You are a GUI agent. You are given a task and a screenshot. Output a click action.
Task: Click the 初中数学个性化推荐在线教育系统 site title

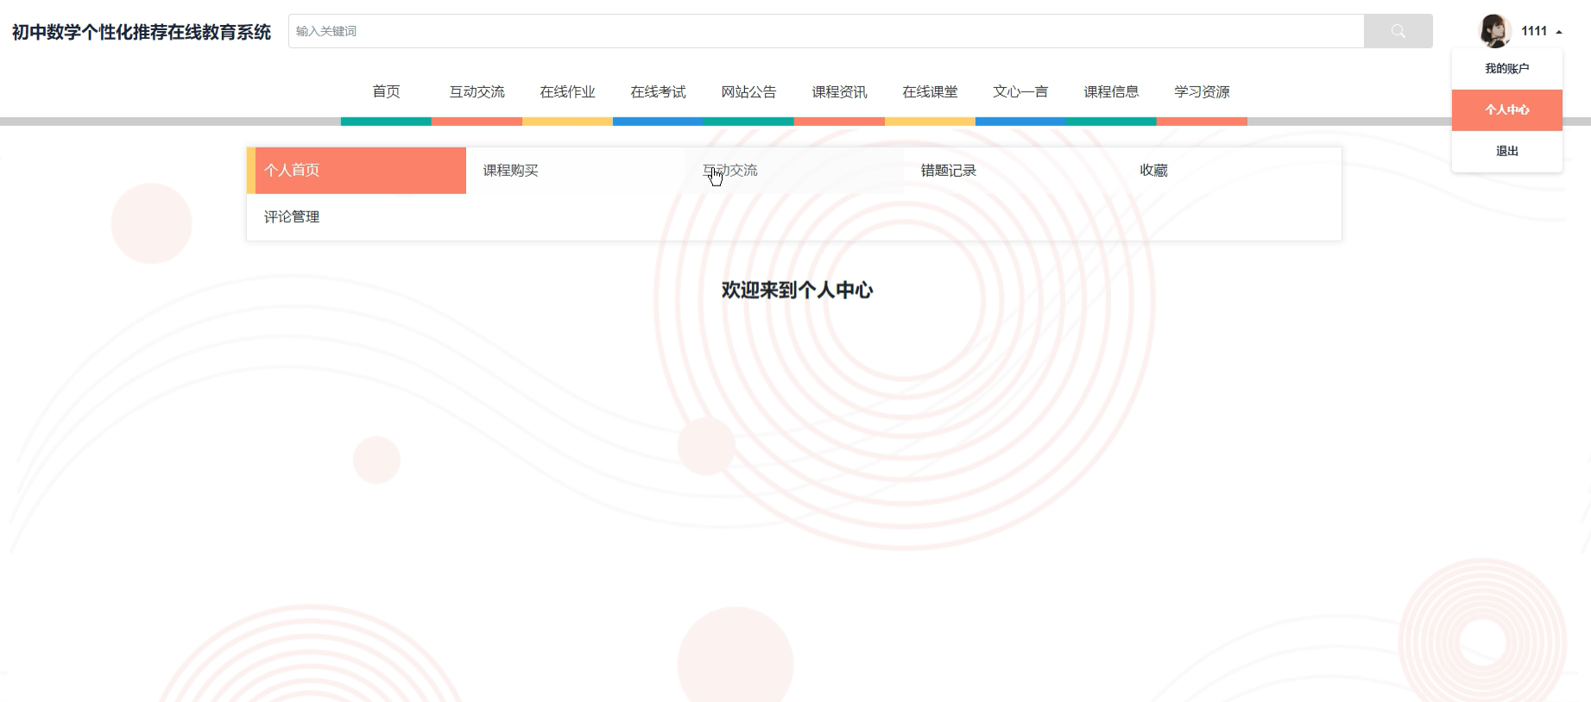click(142, 32)
